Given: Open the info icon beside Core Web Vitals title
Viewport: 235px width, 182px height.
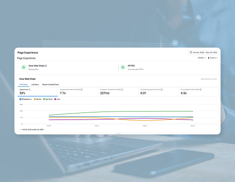Looking at the screenshot, I should (x=46, y=66).
